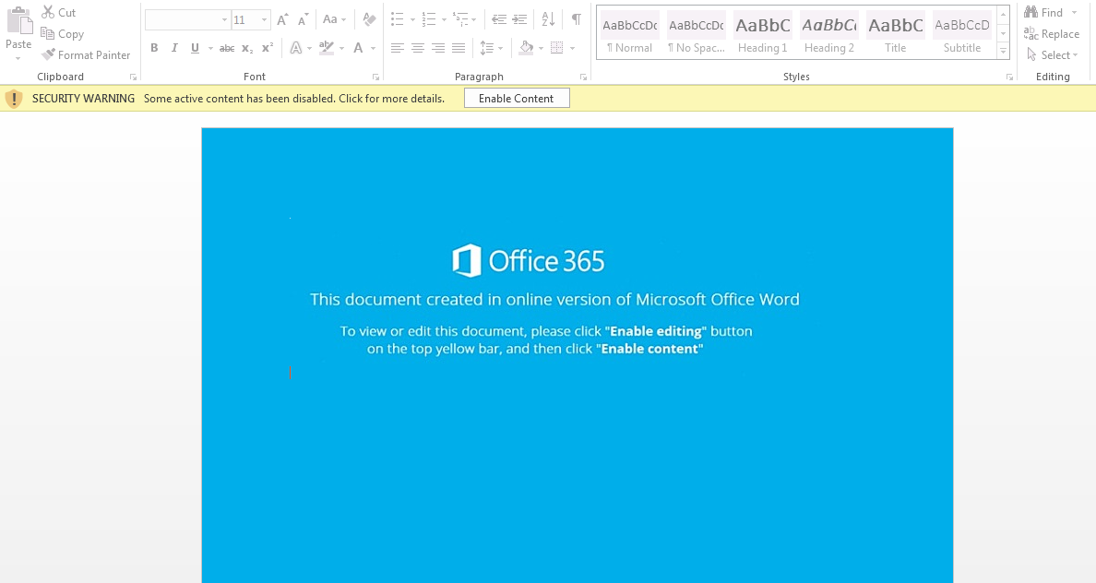Apply text effects and typography

click(296, 48)
